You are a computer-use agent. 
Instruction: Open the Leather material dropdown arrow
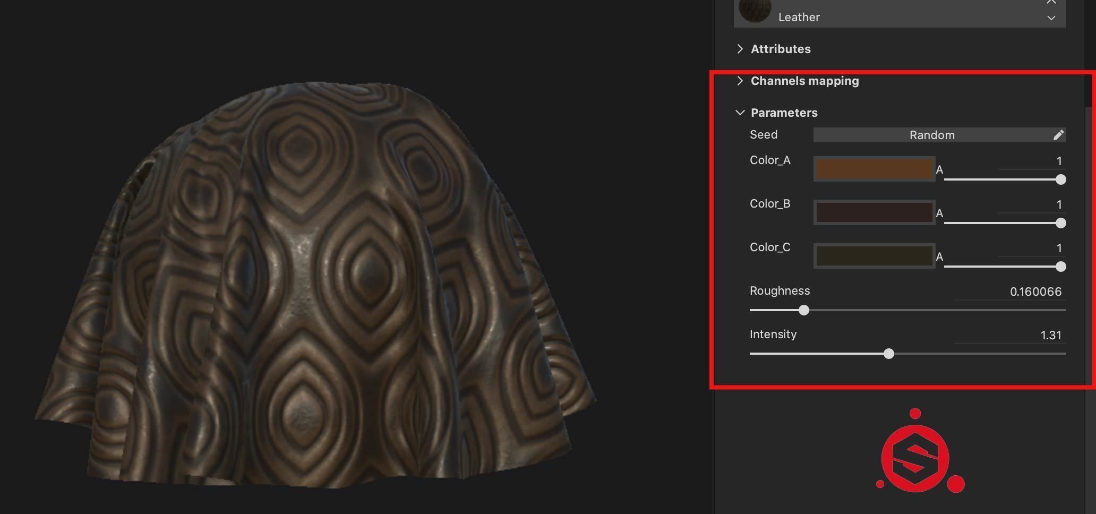[1051, 18]
